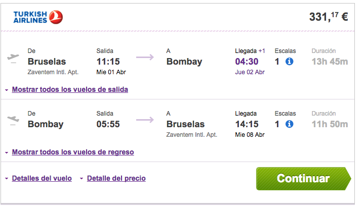Screen dimensions: 364x210
Task: Click the Llegada +1 day indicator
Action: [262, 51]
